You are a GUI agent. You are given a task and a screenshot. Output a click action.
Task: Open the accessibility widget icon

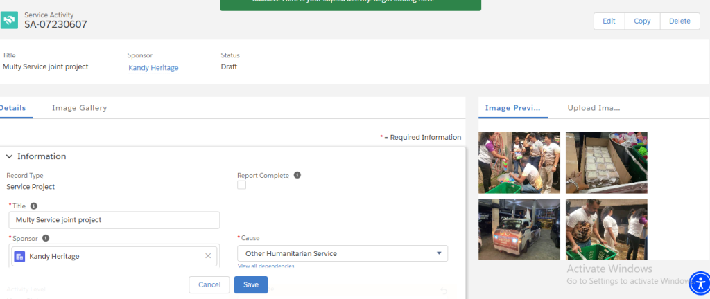(700, 284)
